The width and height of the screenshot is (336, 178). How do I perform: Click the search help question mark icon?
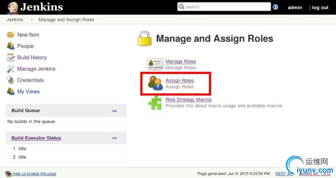point(275,7)
